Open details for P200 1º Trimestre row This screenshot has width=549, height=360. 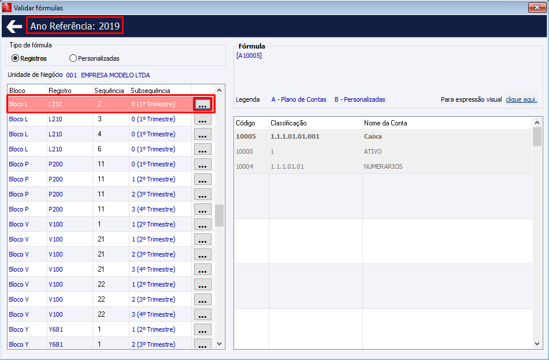pos(202,164)
